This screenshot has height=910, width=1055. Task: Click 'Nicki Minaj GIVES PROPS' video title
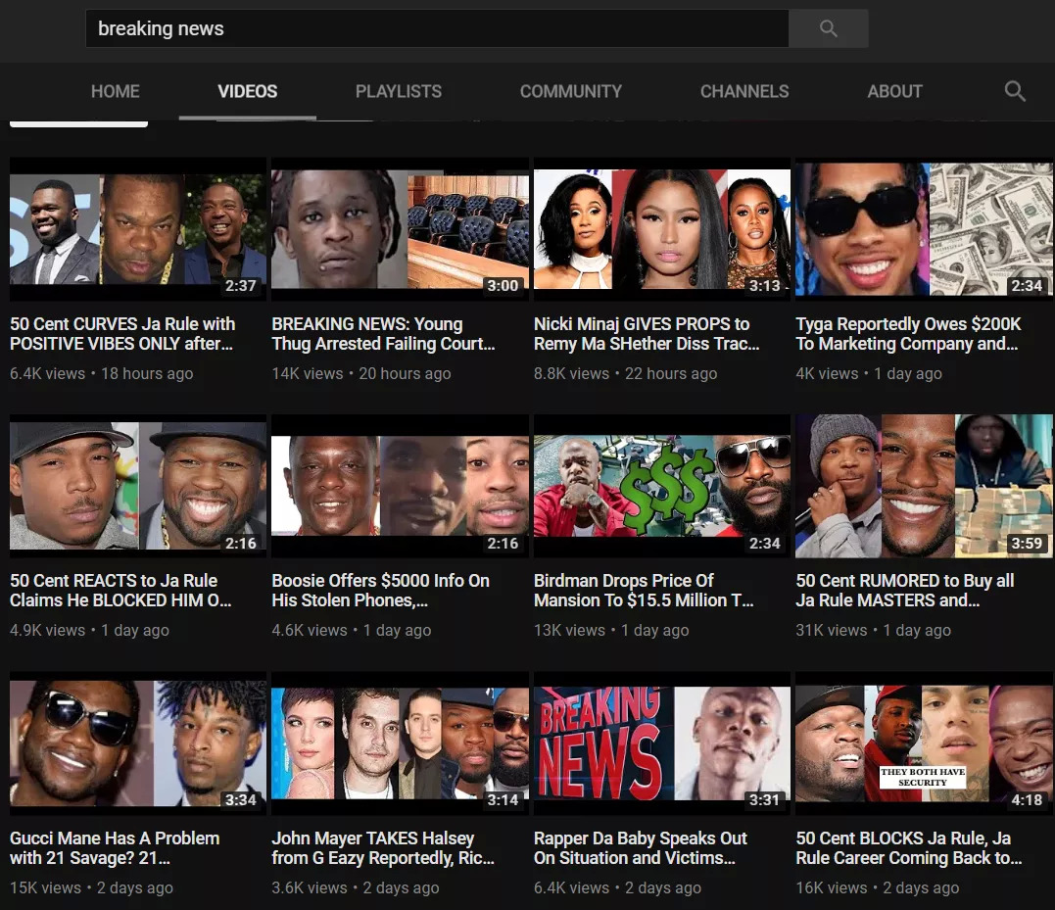point(647,334)
